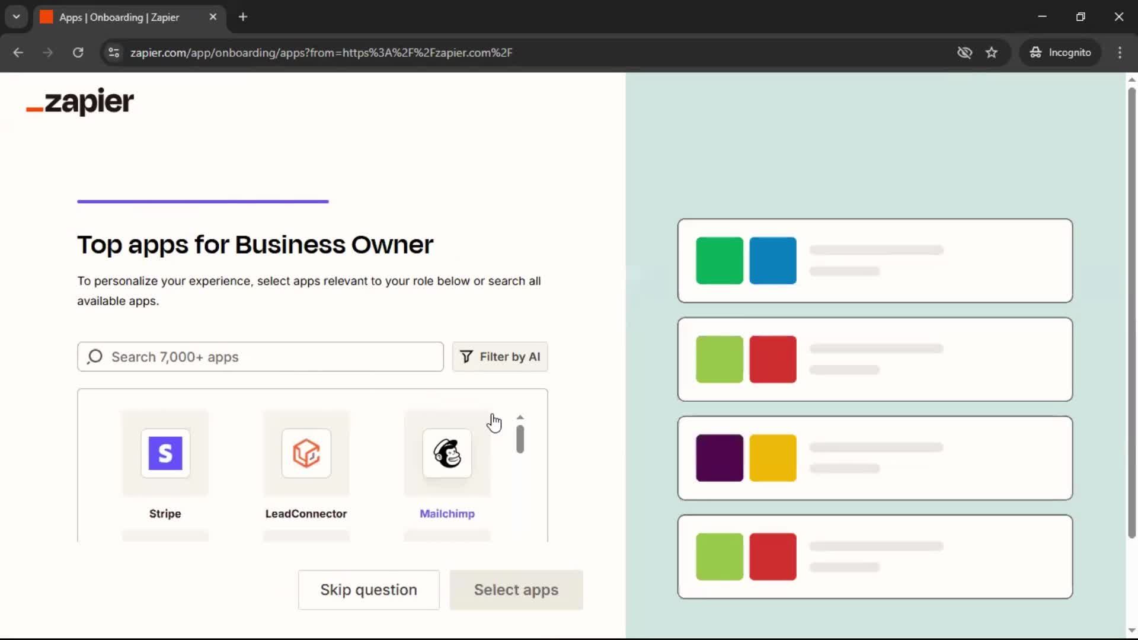Image resolution: width=1138 pixels, height=640 pixels.
Task: Go forward in browser history
Action: [x=48, y=52]
